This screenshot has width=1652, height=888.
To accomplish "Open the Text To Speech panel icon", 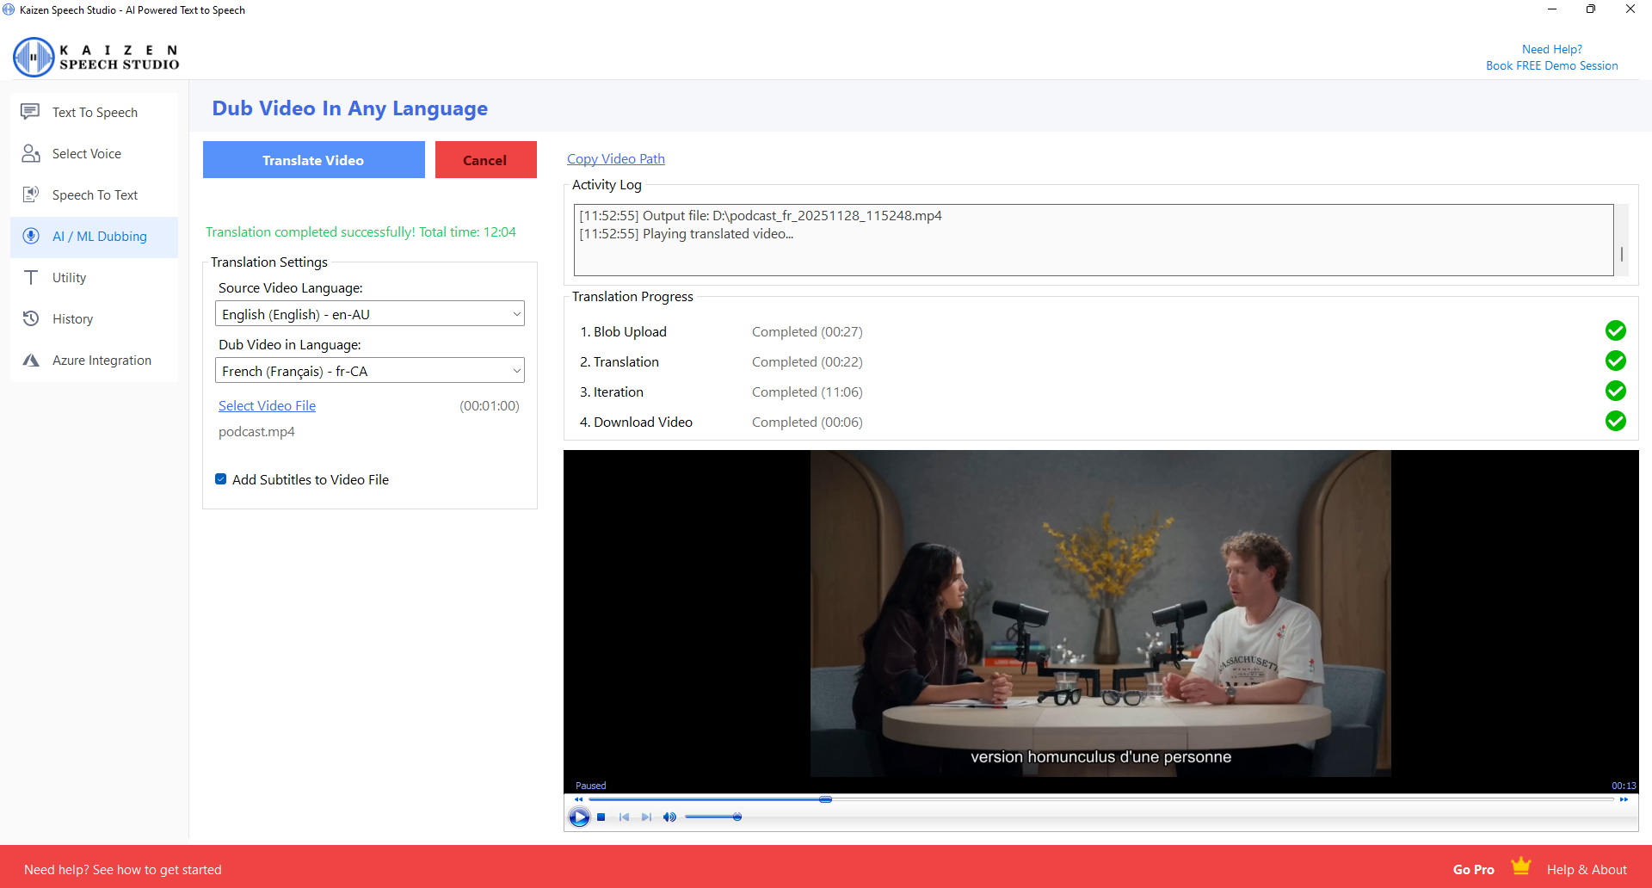I will 31,111.
